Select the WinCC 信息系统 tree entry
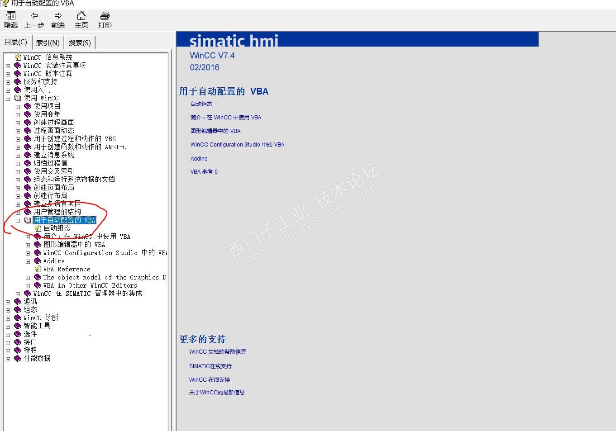Image resolution: width=616 pixels, height=431 pixels. pyautogui.click(x=48, y=57)
